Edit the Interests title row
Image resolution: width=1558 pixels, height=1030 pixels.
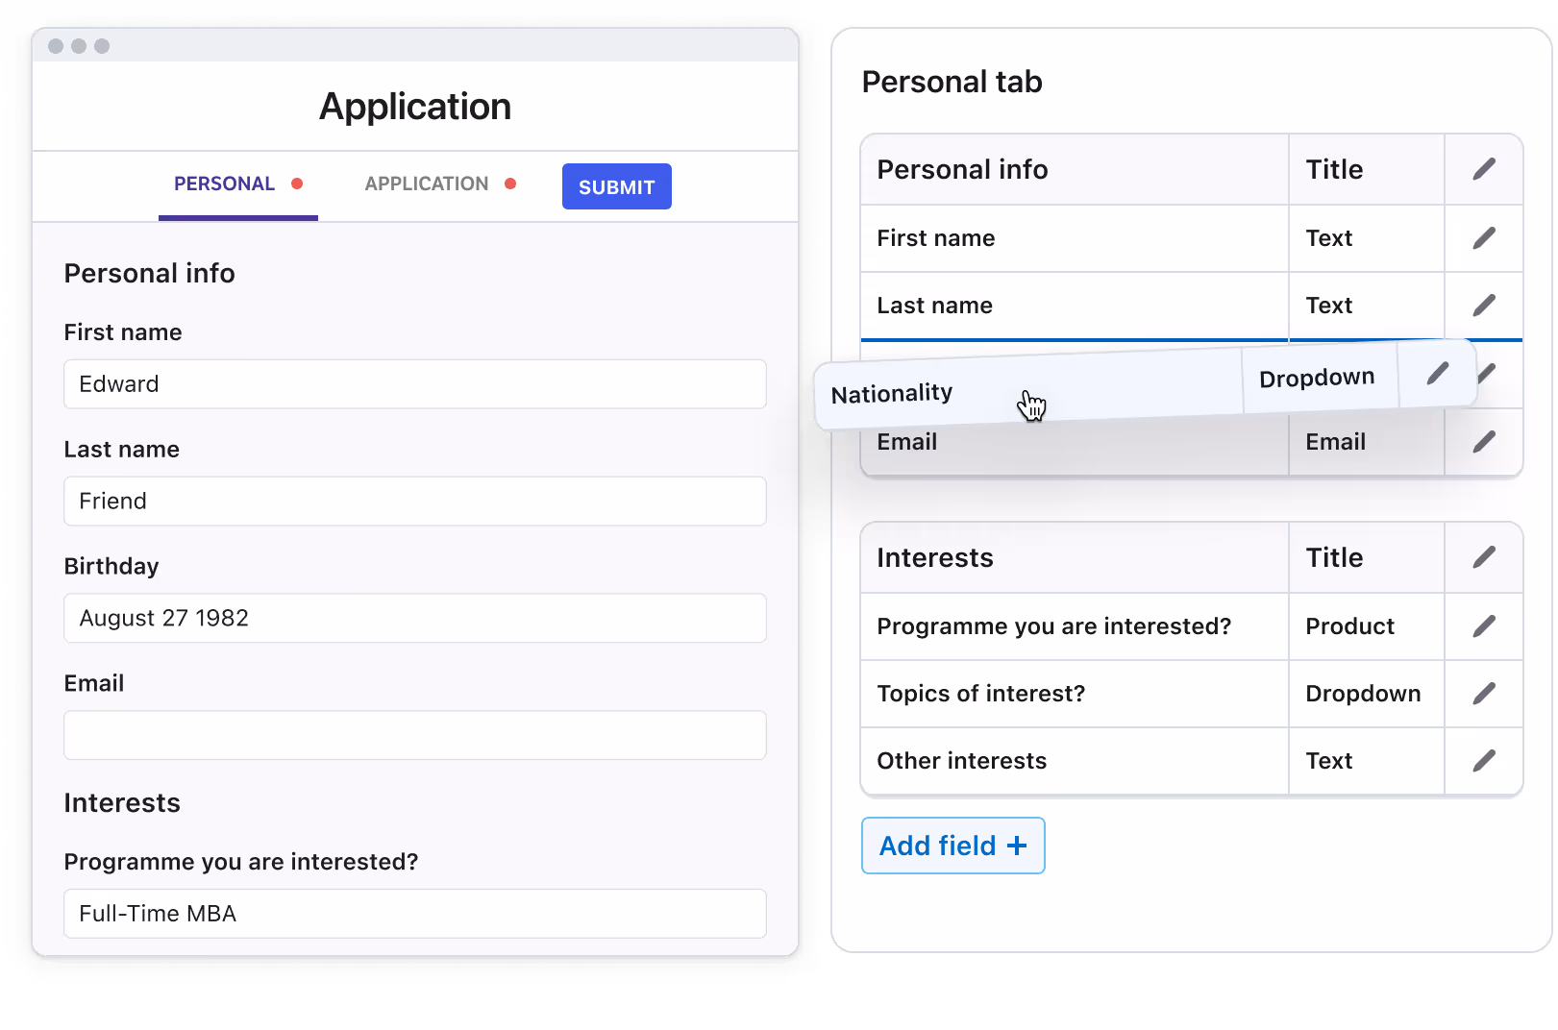(x=1483, y=557)
